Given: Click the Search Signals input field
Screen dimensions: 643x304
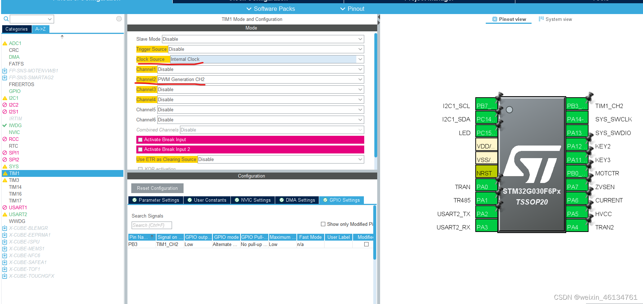Looking at the screenshot, I should pyautogui.click(x=152, y=225).
